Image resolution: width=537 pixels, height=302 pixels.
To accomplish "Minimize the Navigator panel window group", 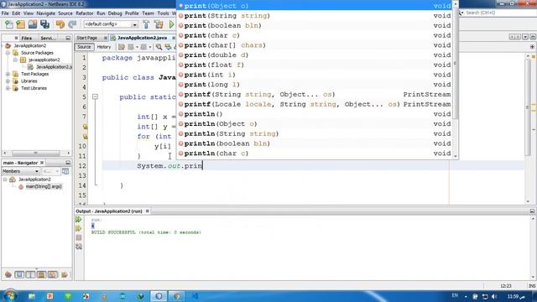I will (68, 163).
